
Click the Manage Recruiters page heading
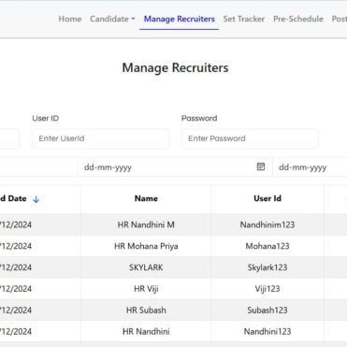(175, 67)
